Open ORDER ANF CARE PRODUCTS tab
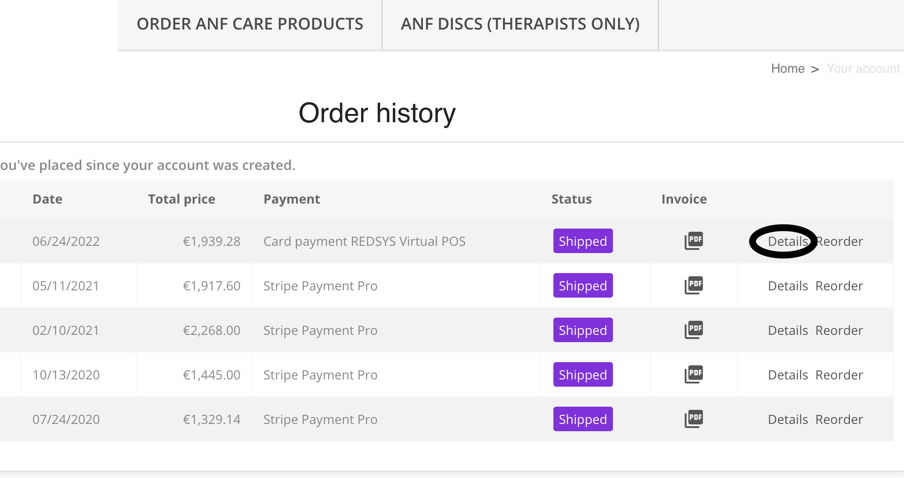904x478 pixels. [x=250, y=24]
